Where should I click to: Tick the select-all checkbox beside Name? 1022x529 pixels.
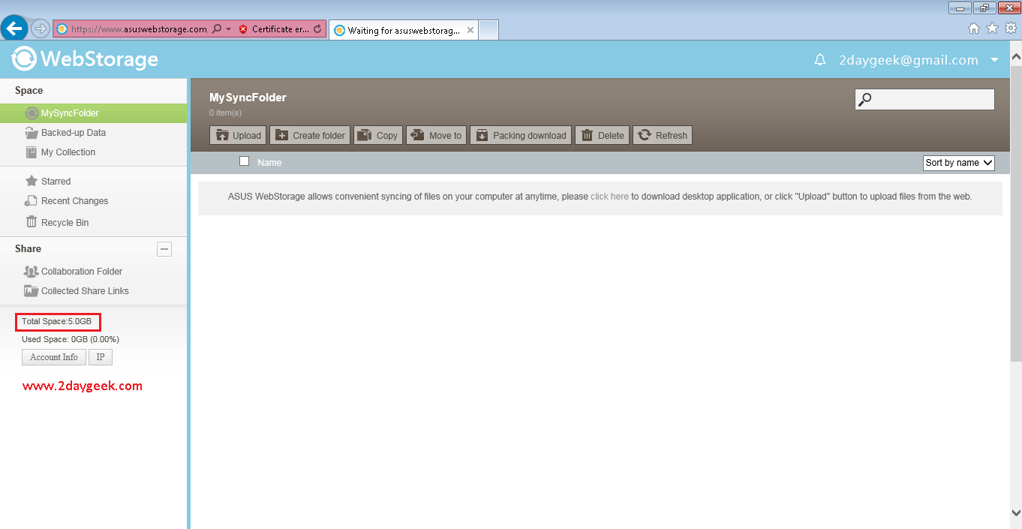coord(244,161)
